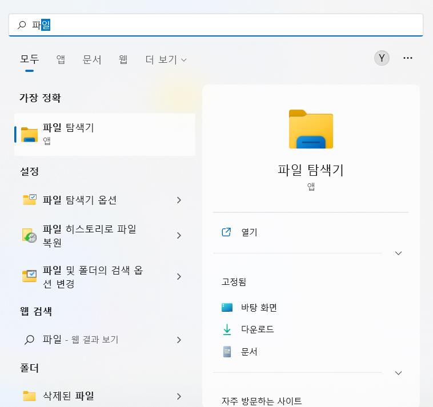The height and width of the screenshot is (407, 433).
Task: Click the 바탕 화면 desktop icon
Action: coord(227,307)
